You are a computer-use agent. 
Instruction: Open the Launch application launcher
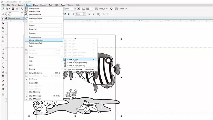click(x=122, y=8)
